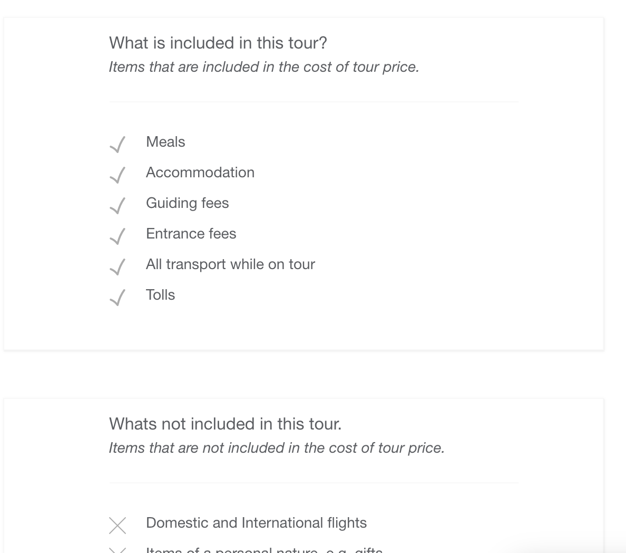Image resolution: width=626 pixels, height=553 pixels.
Task: Select the Meals list item text
Action: pos(165,142)
